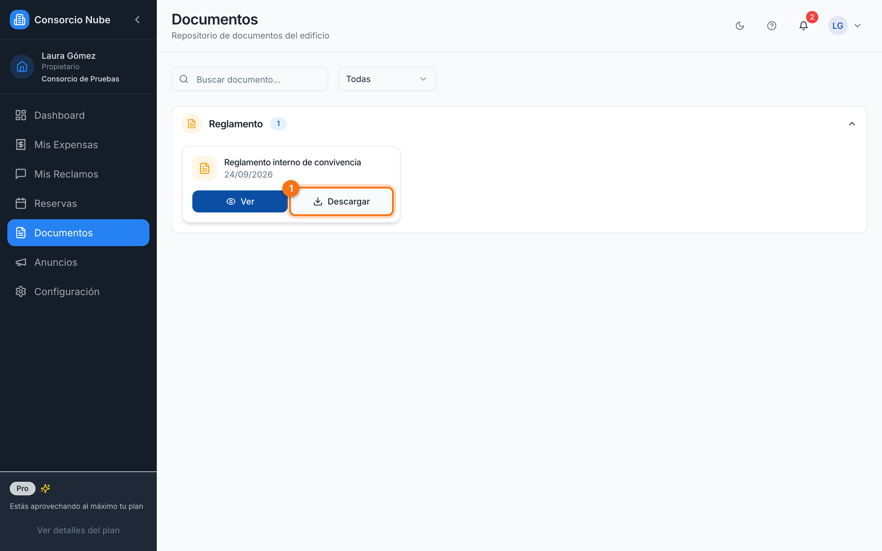Click the date 24/09/2026
This screenshot has height=551, width=882.
(248, 174)
